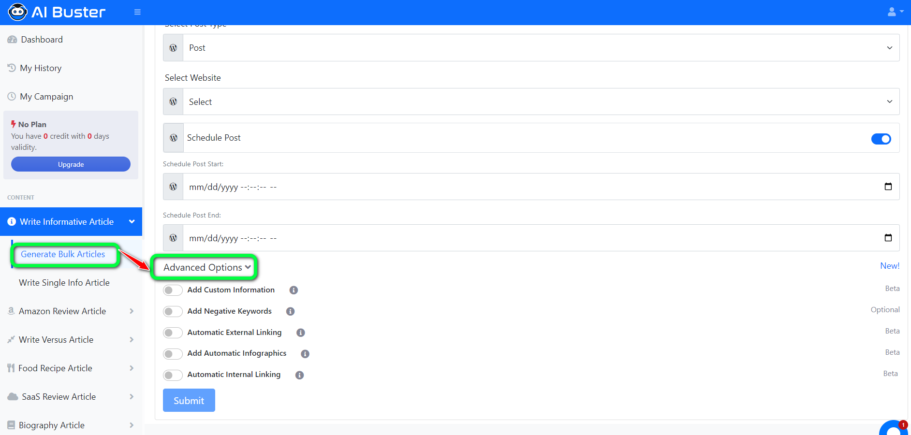Open the user account icon menu
The image size is (911, 435).
click(896, 12)
